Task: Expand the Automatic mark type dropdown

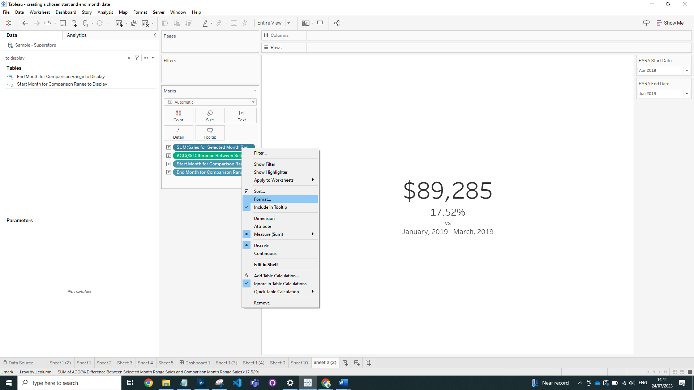Action: 253,102
